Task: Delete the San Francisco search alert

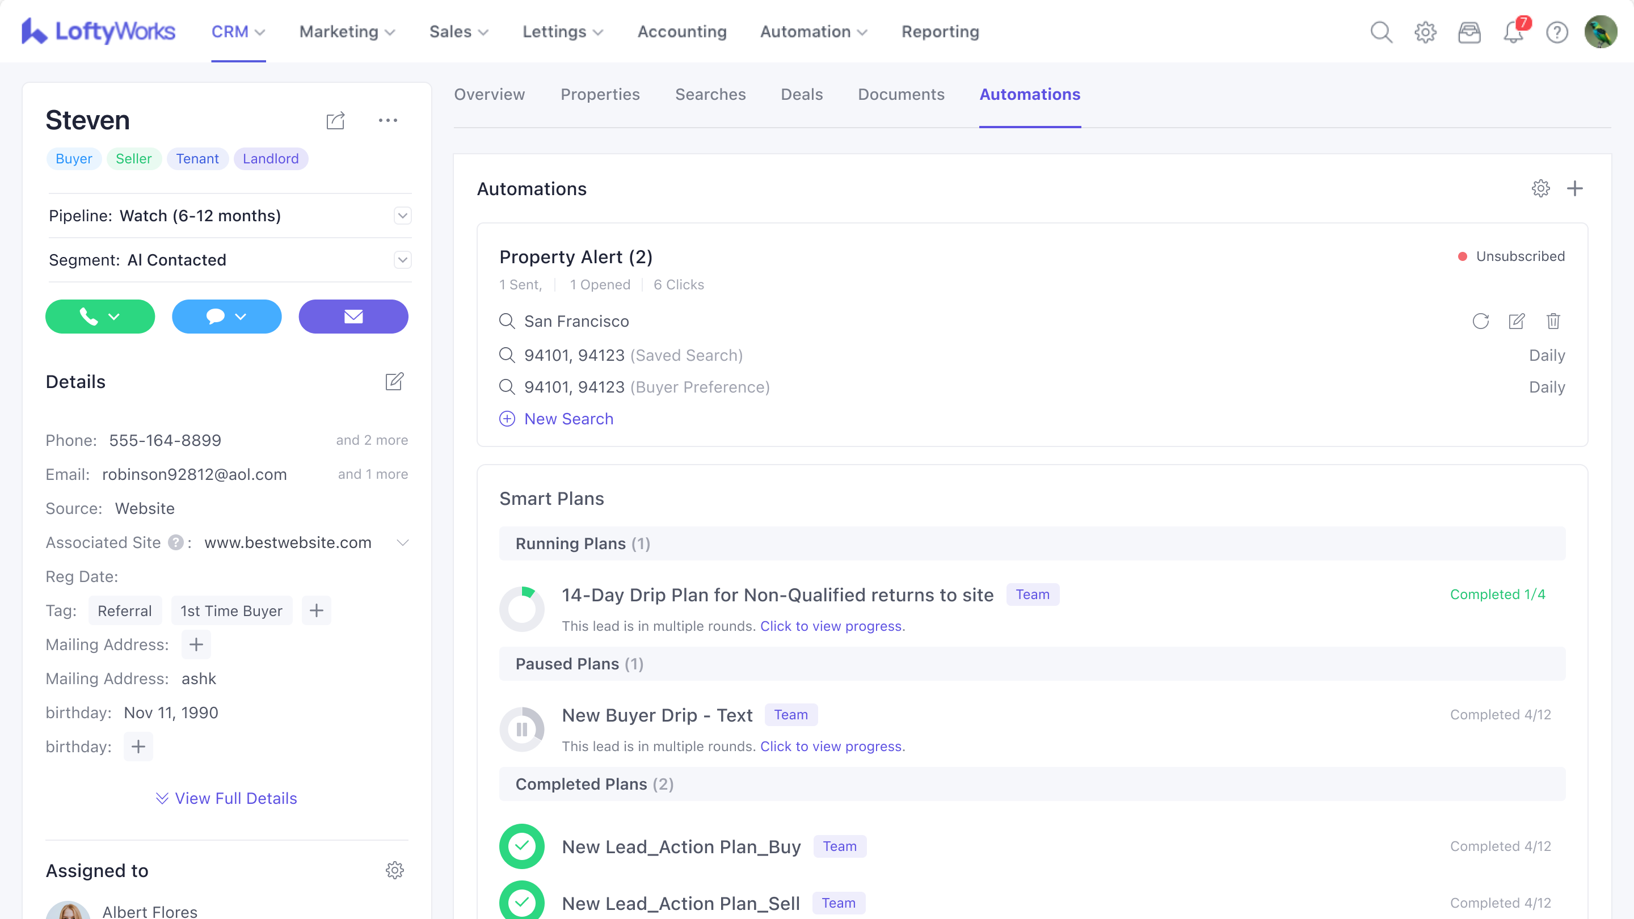Action: (x=1553, y=322)
